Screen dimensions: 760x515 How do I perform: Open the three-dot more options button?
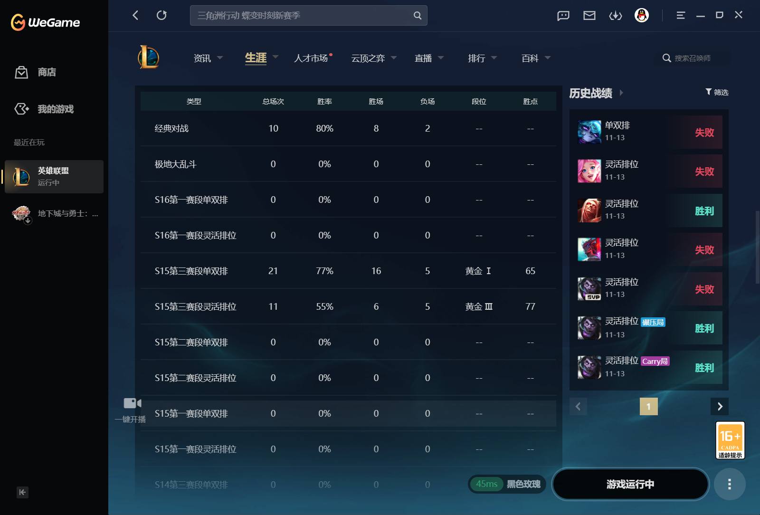click(x=730, y=484)
